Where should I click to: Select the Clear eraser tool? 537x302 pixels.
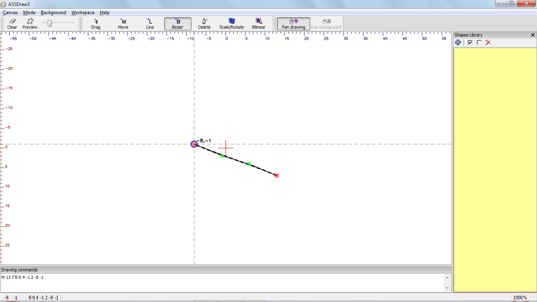click(12, 24)
